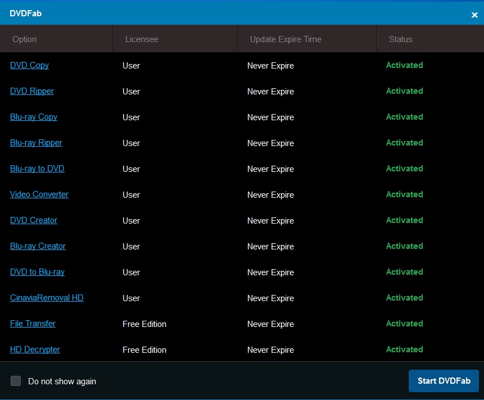Viewport: 484px width, 400px height.
Task: Click the Activated status for HD Decrypter
Action: click(x=404, y=349)
